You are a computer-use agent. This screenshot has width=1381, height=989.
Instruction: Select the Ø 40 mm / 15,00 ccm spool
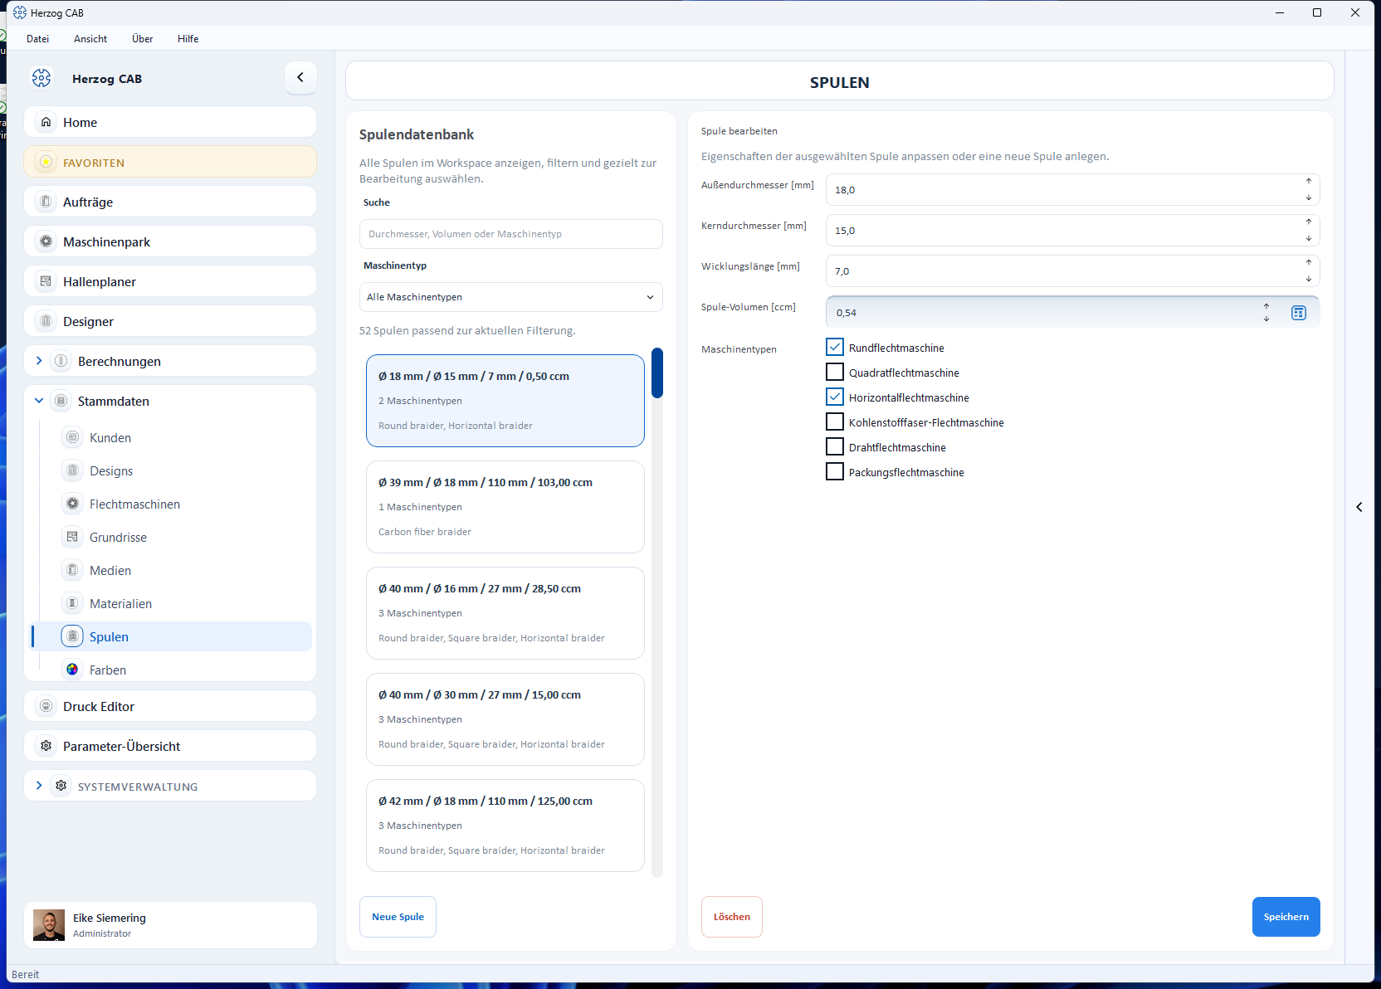(505, 719)
